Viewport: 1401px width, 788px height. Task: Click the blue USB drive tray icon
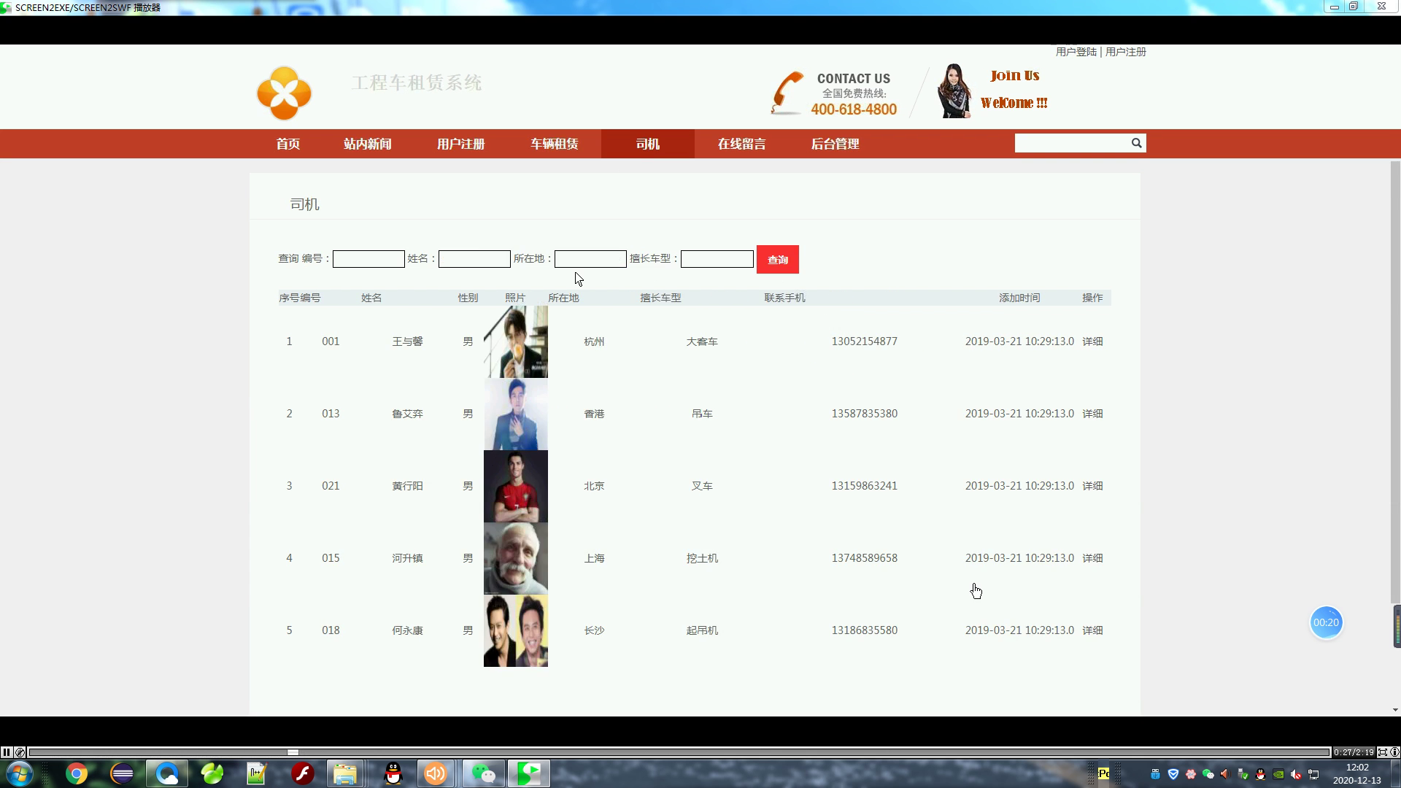1155,774
